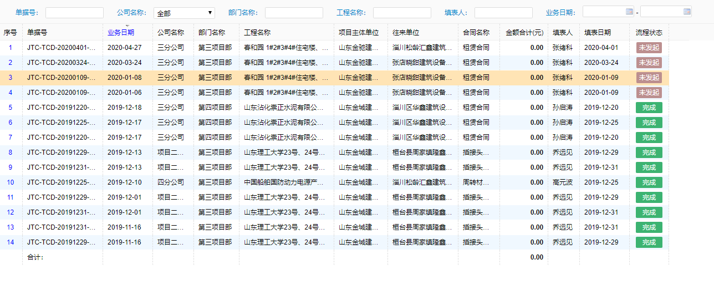Viewport: 714px width, 295px height.
Task: Click document number JTC-TCD-20191231- in row 13
Action: click(x=62, y=227)
